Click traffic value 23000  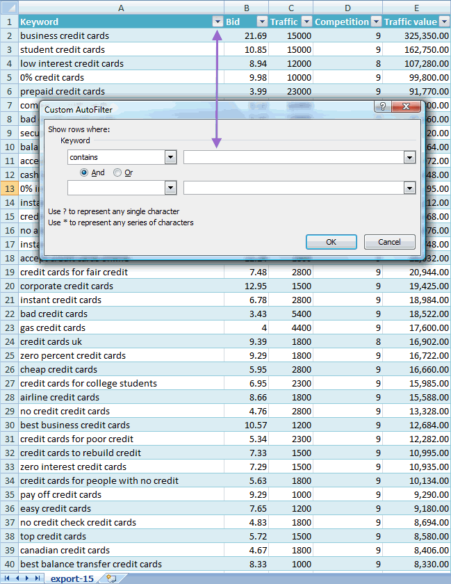291,91
